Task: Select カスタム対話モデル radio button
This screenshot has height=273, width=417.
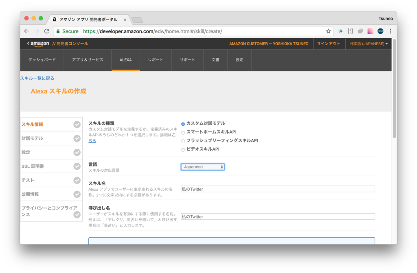Action: tap(183, 124)
